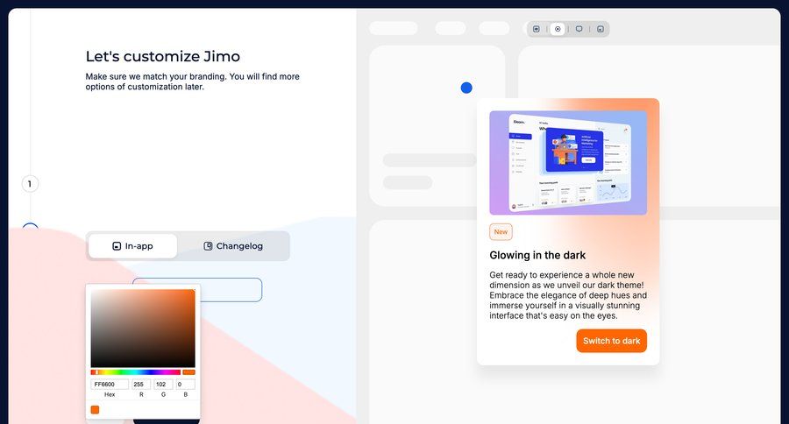Click the orange current-color preview beside hue slider
This screenshot has width=789, height=424.
point(188,372)
